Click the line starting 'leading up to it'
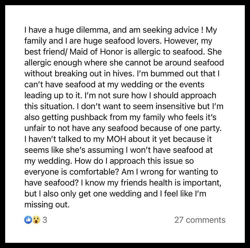This screenshot has height=248, width=250. 120,95
